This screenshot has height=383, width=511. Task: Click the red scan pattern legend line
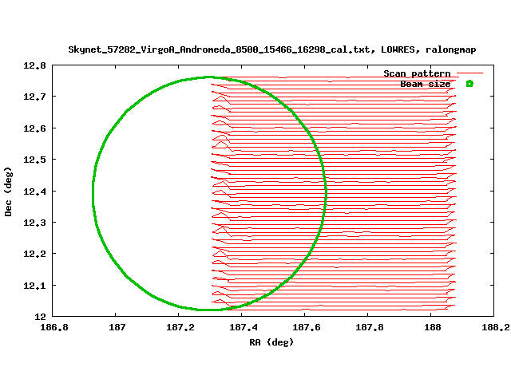pos(469,73)
